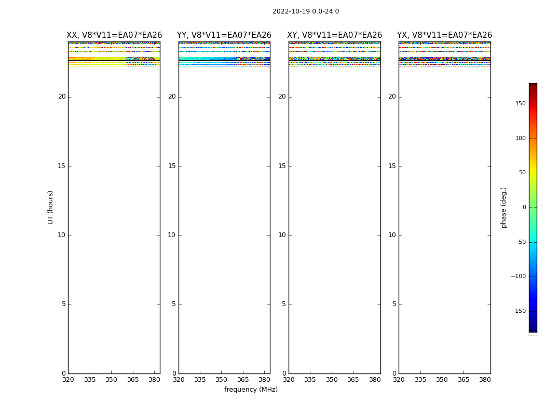
Task: Click the phase colorbar gradient strip
Action: (x=533, y=208)
